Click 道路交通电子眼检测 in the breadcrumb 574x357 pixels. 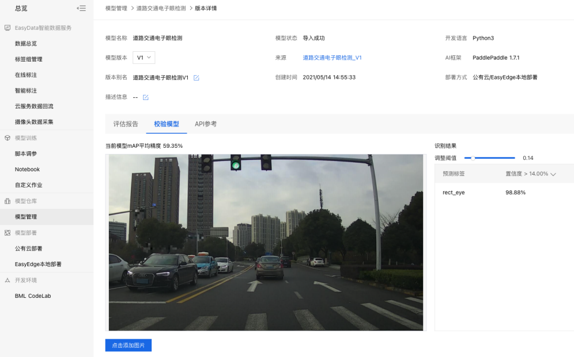coord(161,9)
